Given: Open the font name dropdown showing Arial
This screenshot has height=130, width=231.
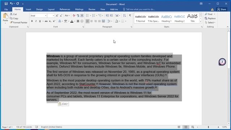Looking at the screenshot, I should click(x=46, y=16).
